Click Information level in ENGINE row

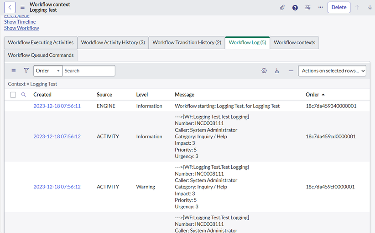tap(149, 106)
